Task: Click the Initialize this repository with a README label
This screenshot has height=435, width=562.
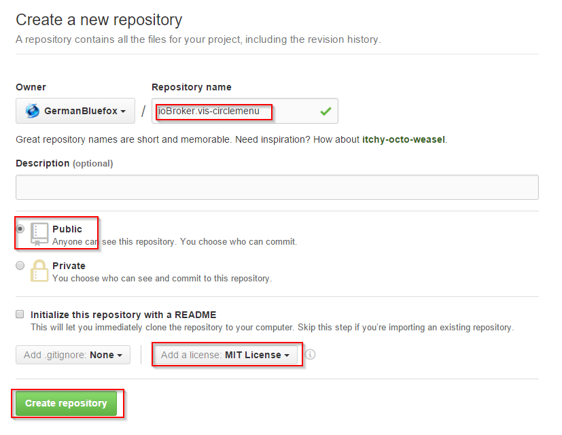Action: tap(123, 315)
